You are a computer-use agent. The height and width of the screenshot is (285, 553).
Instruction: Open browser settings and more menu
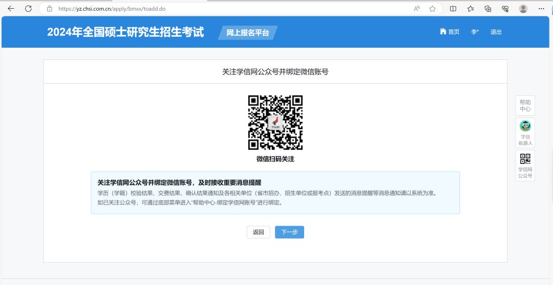coord(541,9)
